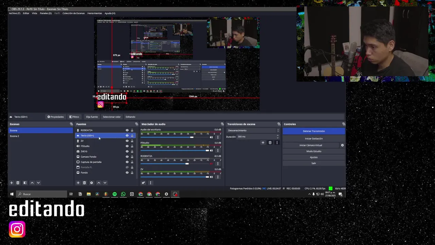The width and height of the screenshot is (435, 245).
Task: Remove selected source with trash icon
Action: click(x=85, y=183)
